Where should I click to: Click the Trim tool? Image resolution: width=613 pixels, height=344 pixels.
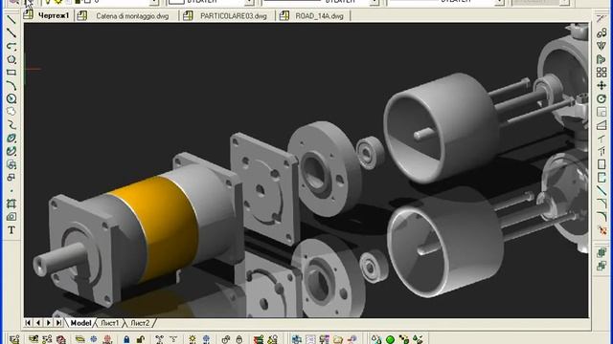click(602, 139)
